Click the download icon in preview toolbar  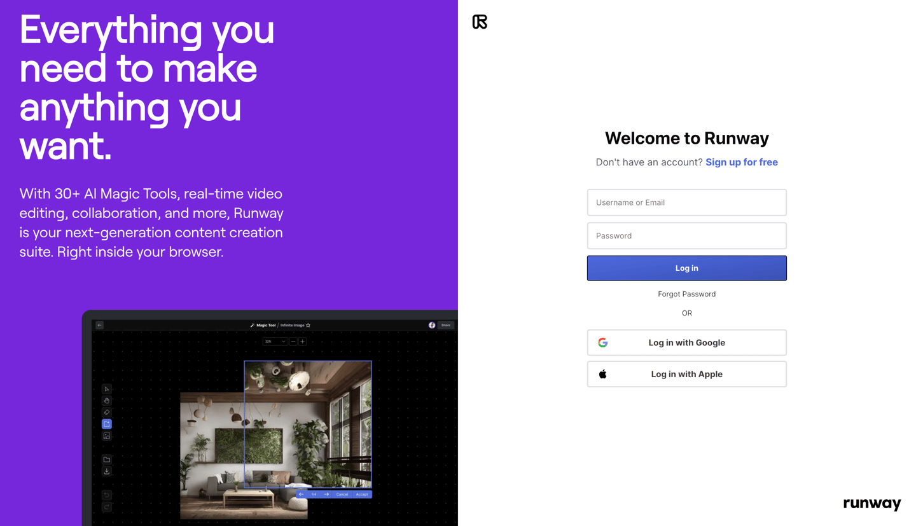point(107,471)
